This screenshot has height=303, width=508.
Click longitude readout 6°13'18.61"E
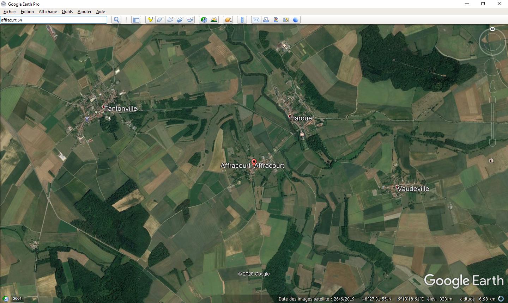pyautogui.click(x=411, y=299)
